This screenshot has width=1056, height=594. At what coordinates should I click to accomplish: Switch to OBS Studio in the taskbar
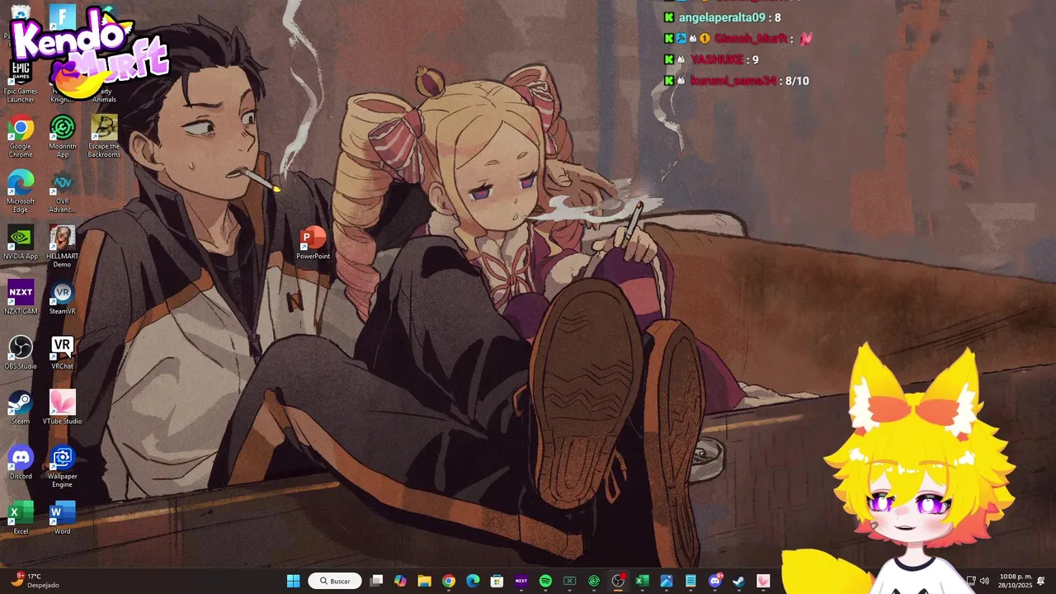tap(618, 581)
